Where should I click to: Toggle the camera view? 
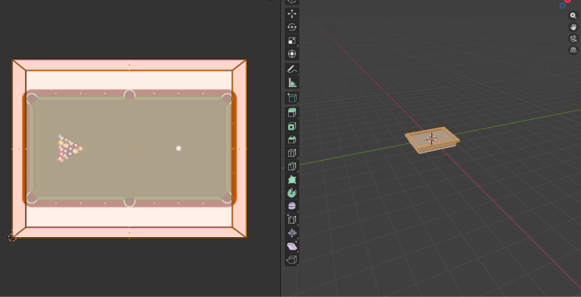pyautogui.click(x=573, y=39)
